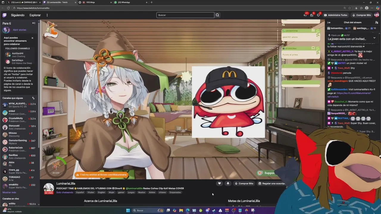Image resolution: width=381 pixels, height=214 pixels.
Task: Open the Copilot icon in Edge toolbar
Action: [377, 8]
